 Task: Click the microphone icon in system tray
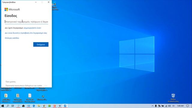tap(156, 106)
